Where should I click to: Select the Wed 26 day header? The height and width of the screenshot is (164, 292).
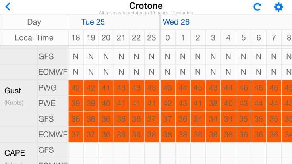pos(176,22)
